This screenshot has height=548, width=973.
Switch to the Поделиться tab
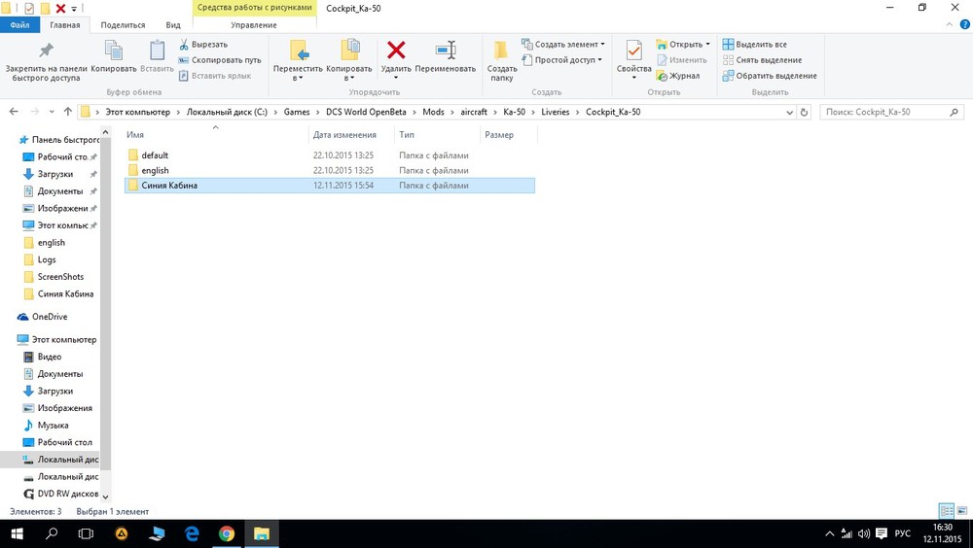(123, 25)
